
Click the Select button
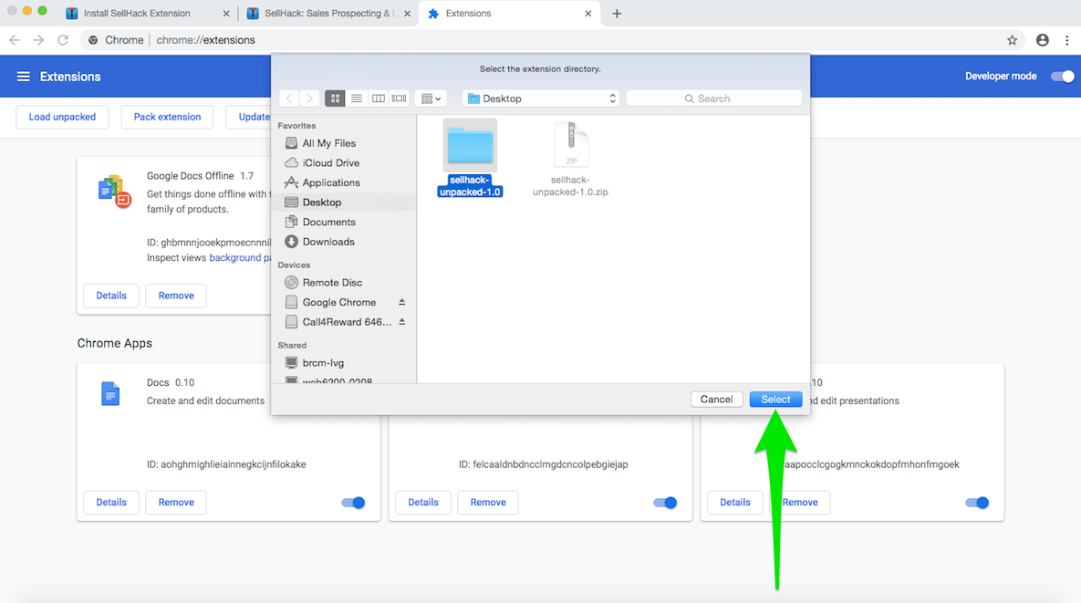click(775, 400)
